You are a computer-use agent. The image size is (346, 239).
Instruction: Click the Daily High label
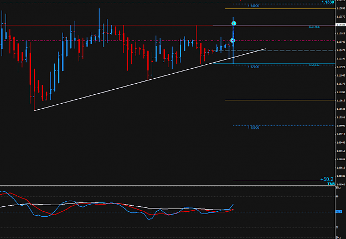click(314, 27)
